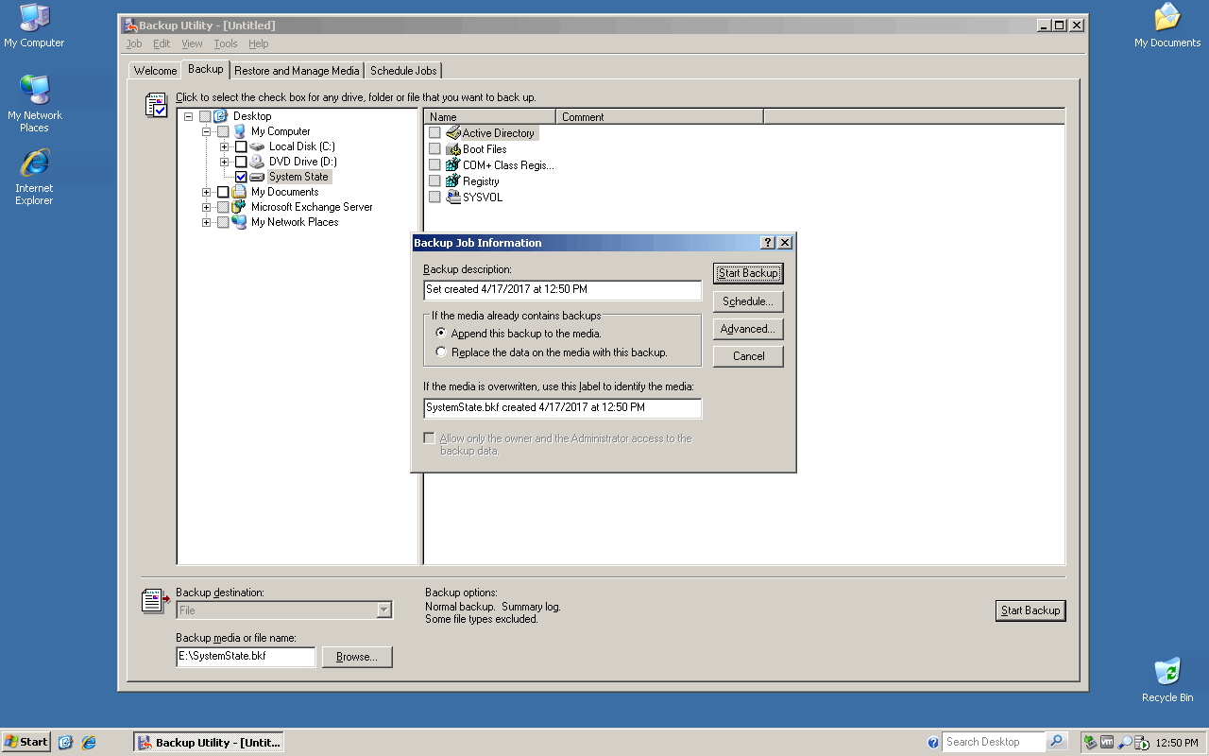This screenshot has width=1209, height=756.
Task: Click the media label text field
Action: (x=562, y=407)
